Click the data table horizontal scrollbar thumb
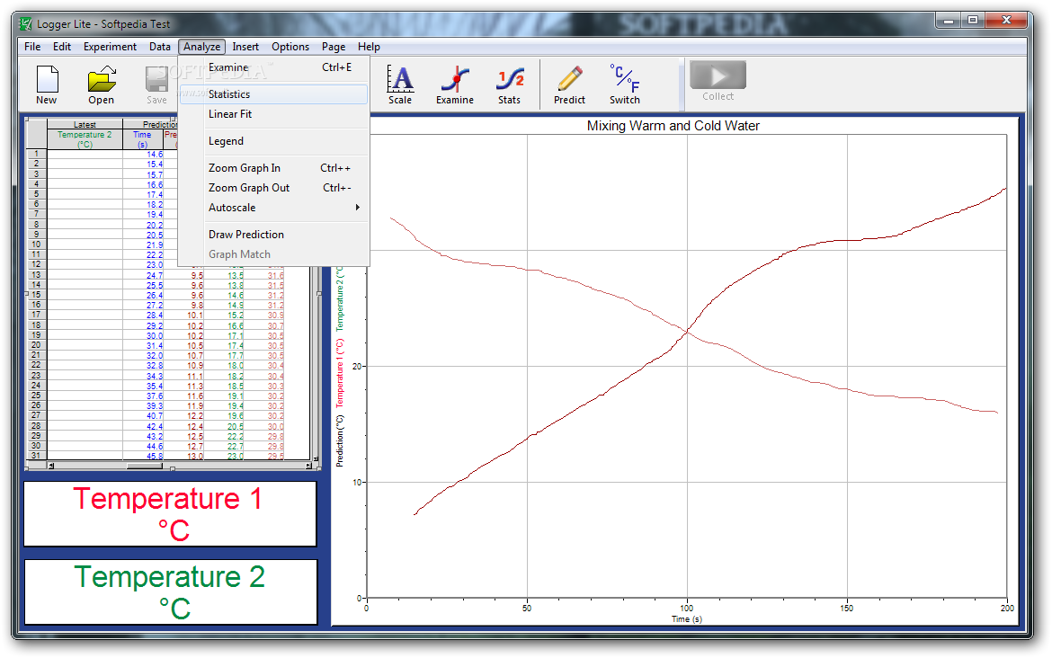The width and height of the screenshot is (1052, 658). click(x=145, y=466)
